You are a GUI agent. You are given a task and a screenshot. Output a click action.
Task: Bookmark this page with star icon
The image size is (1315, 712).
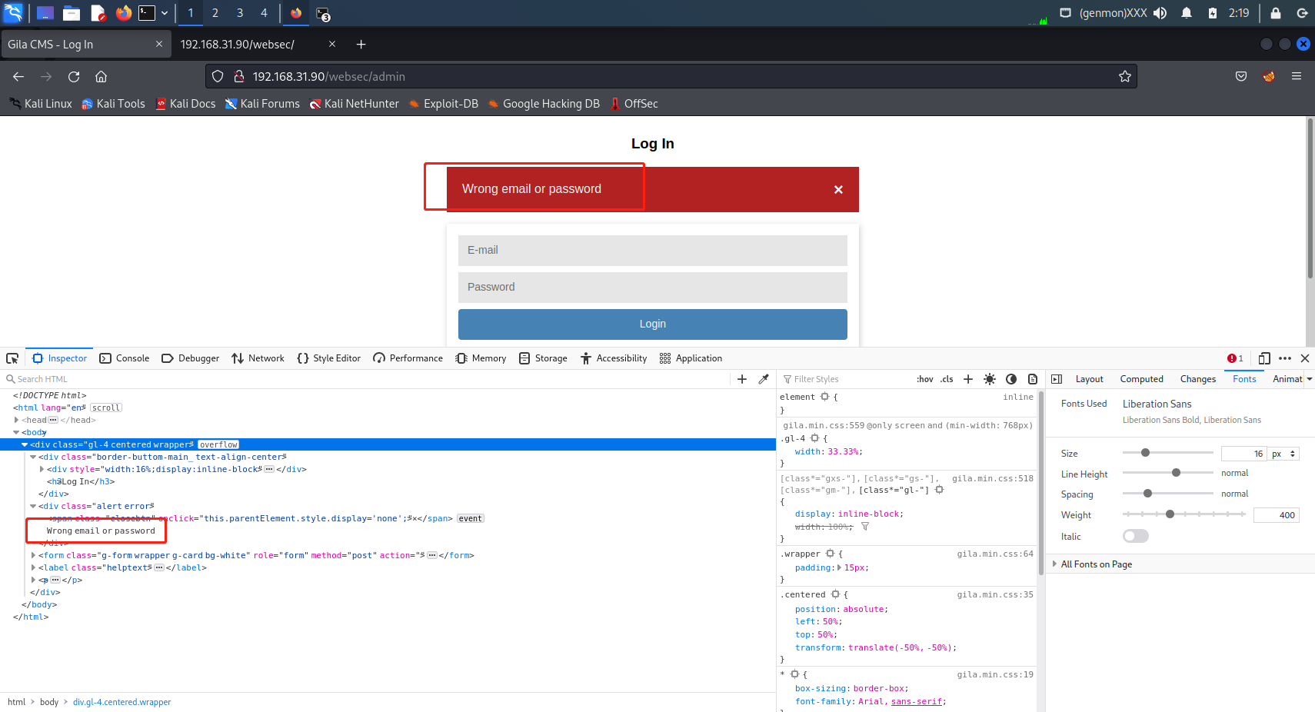click(x=1124, y=76)
